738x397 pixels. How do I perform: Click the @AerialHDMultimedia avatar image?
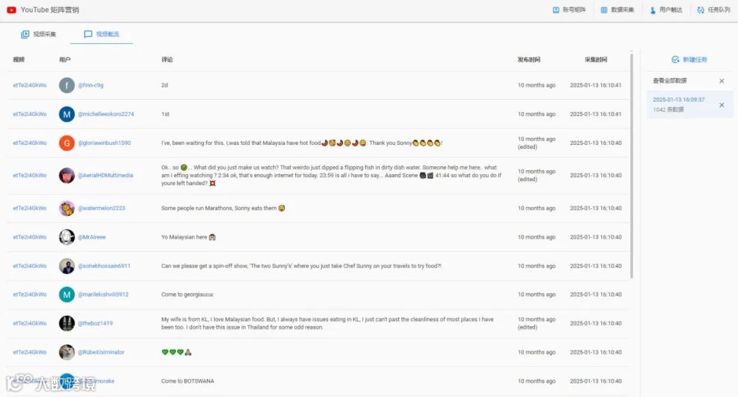pos(67,176)
